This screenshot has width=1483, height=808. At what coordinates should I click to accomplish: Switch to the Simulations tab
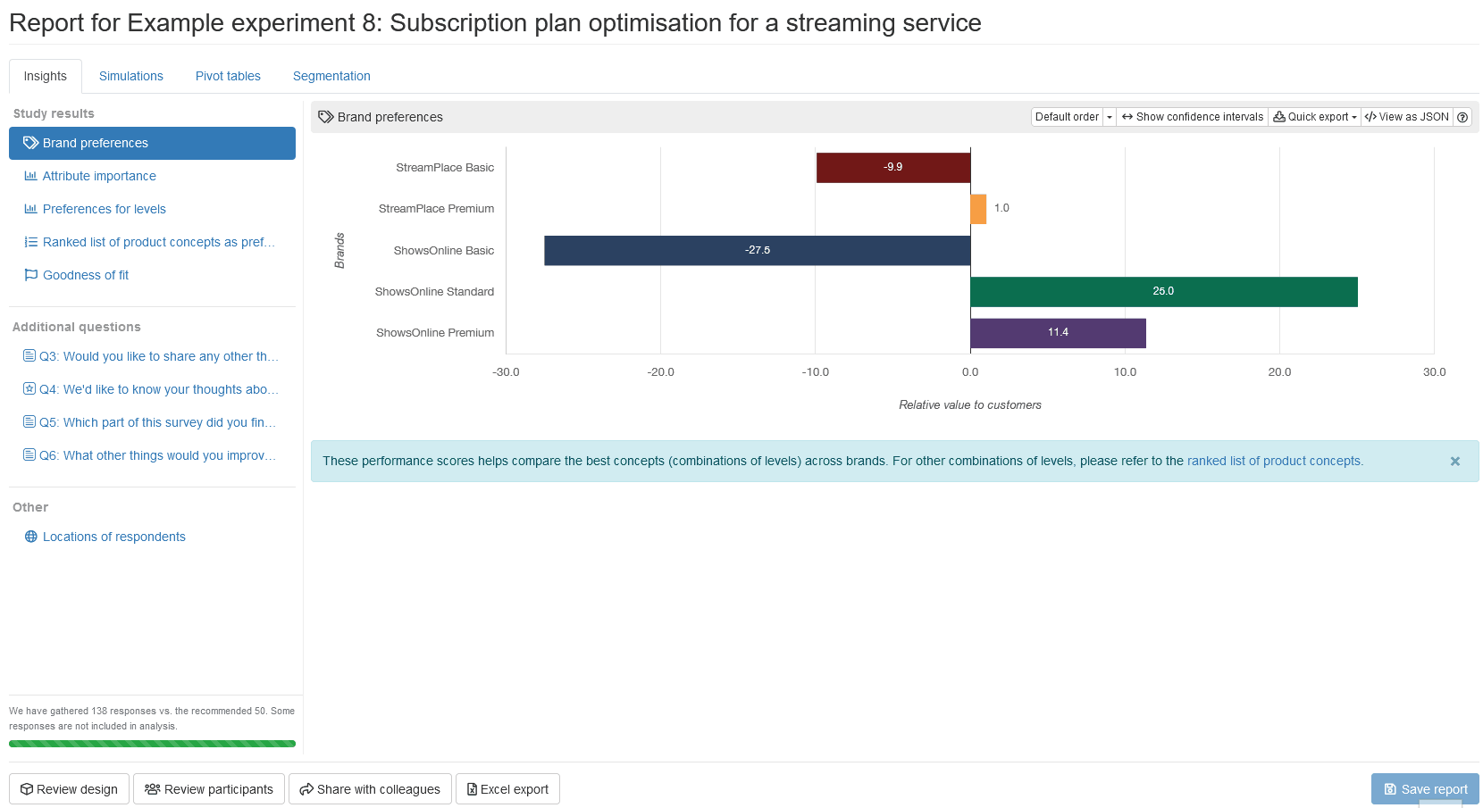point(131,76)
